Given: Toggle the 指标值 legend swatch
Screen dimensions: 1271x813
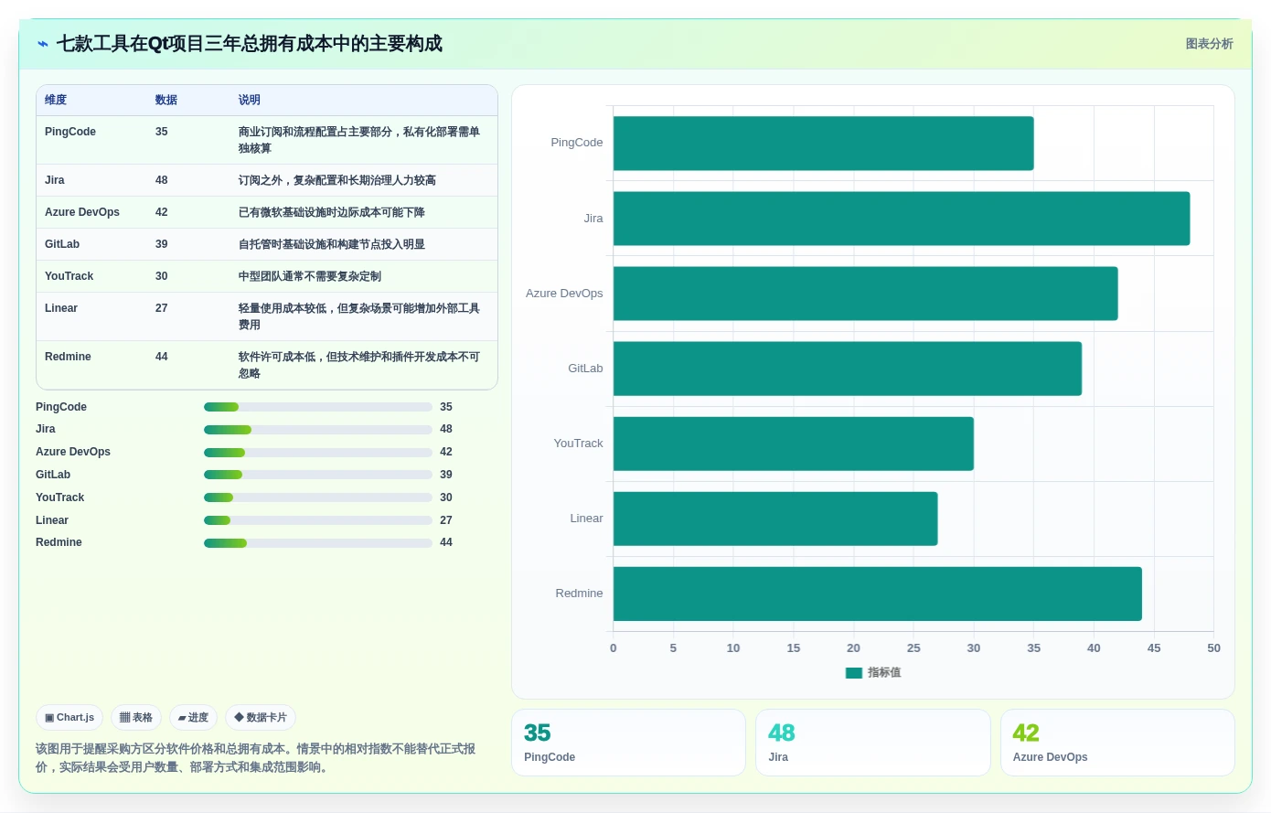Looking at the screenshot, I should click(854, 673).
